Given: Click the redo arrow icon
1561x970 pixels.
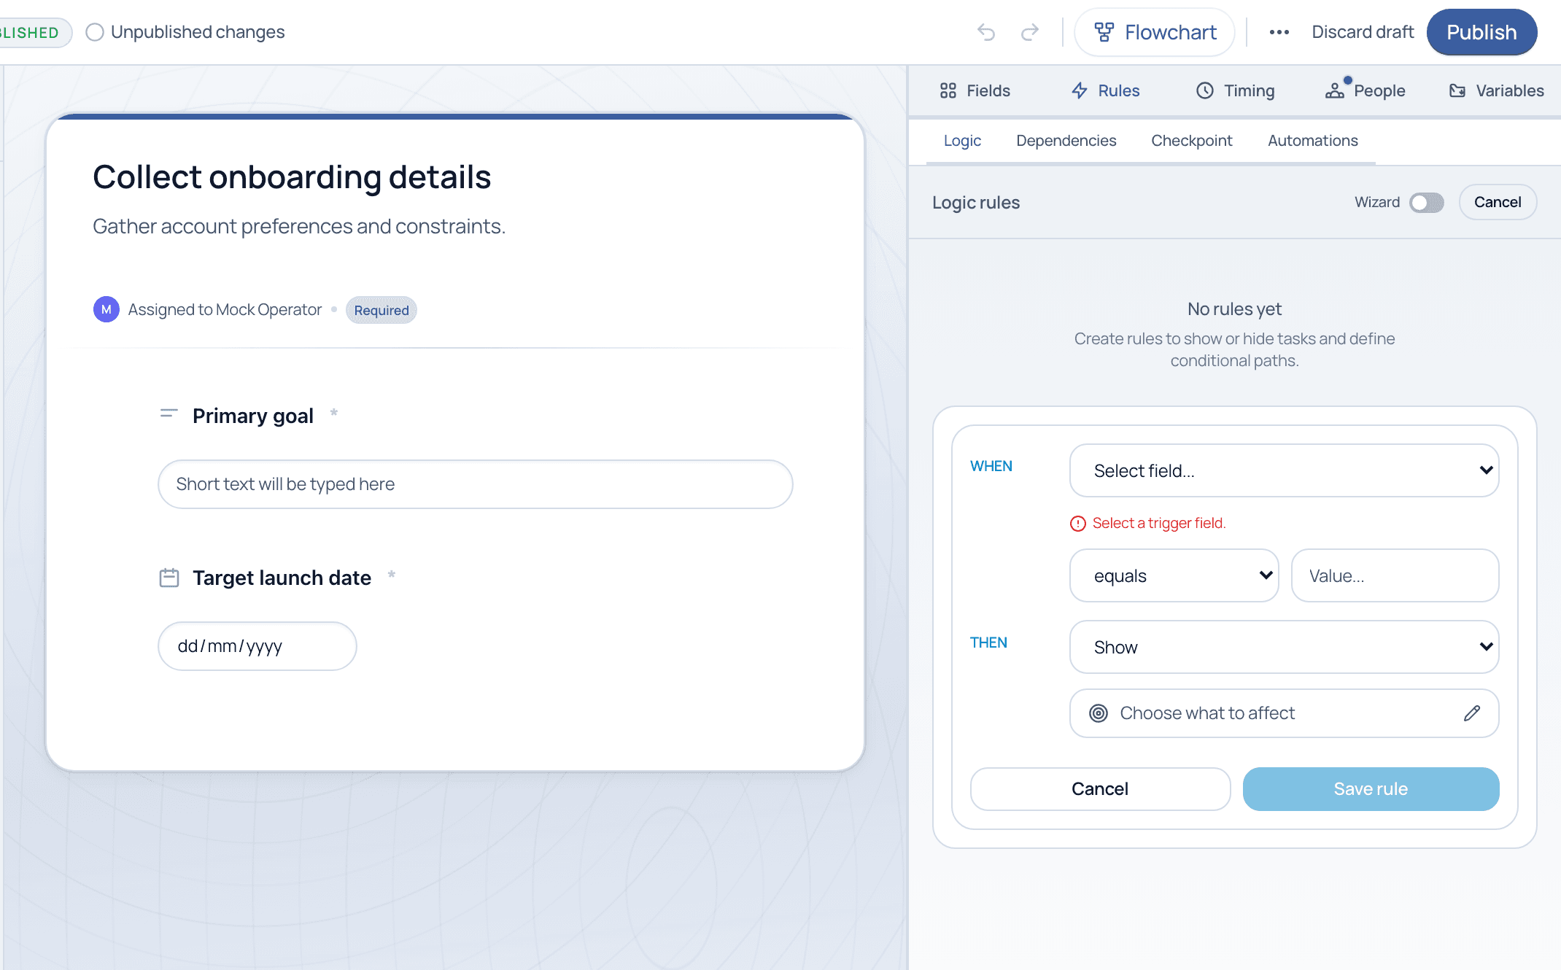Looking at the screenshot, I should click(1029, 32).
